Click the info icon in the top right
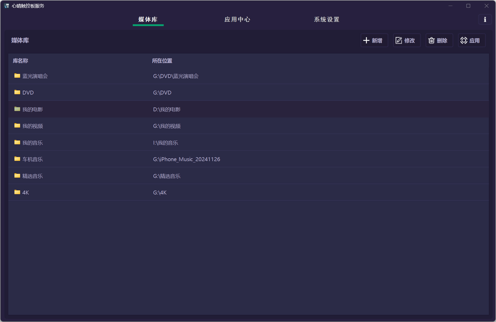 485,20
